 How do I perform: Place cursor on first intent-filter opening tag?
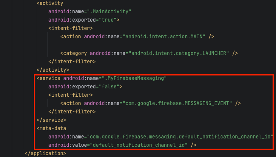(71, 28)
